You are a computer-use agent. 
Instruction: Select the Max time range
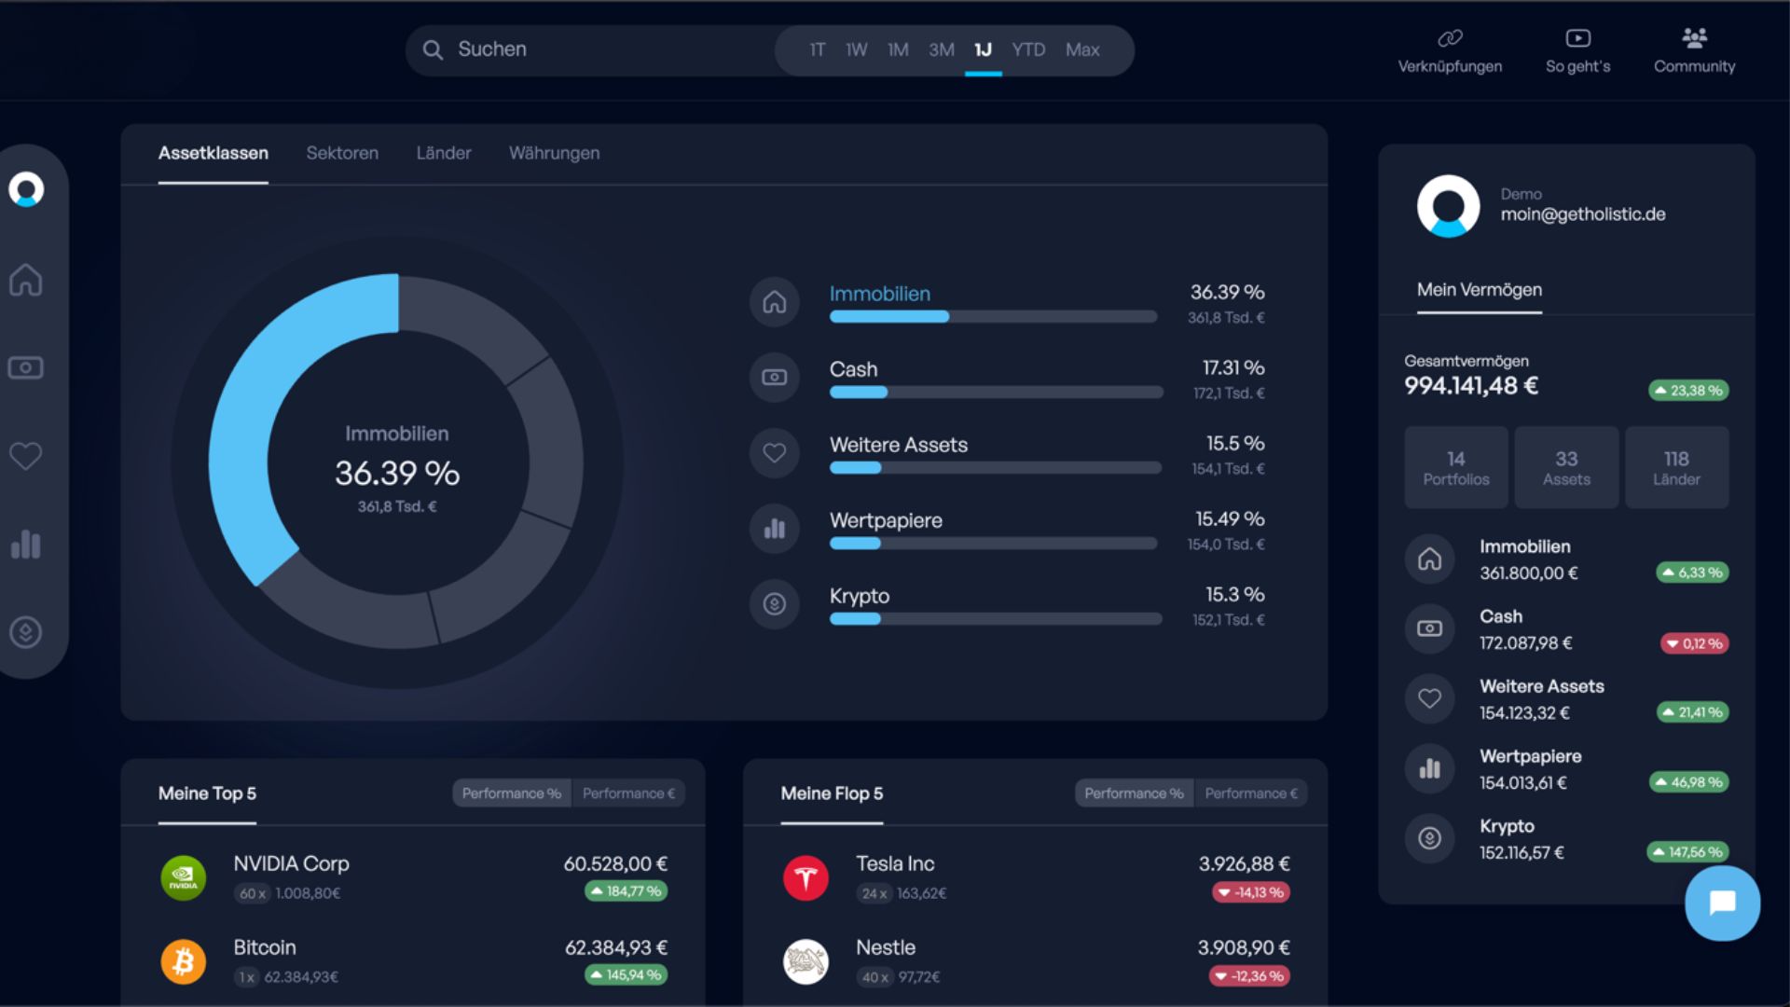(1082, 49)
